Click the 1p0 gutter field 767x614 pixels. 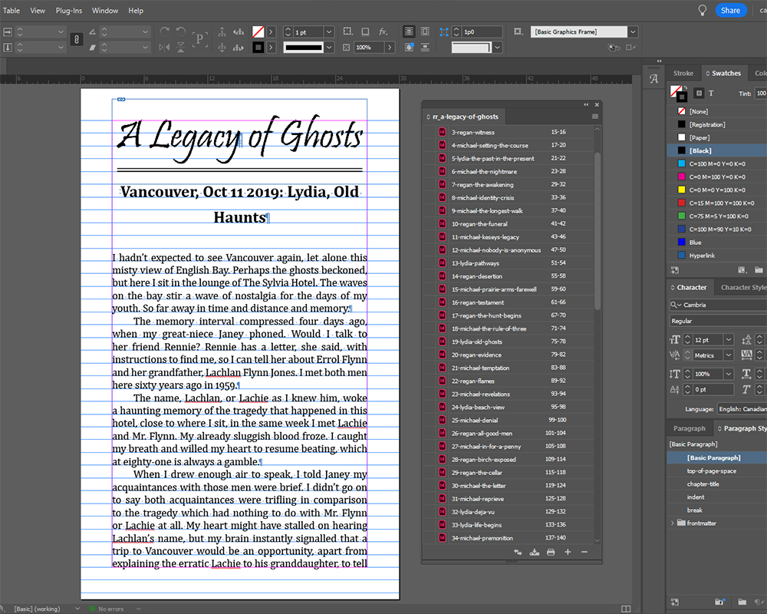482,31
